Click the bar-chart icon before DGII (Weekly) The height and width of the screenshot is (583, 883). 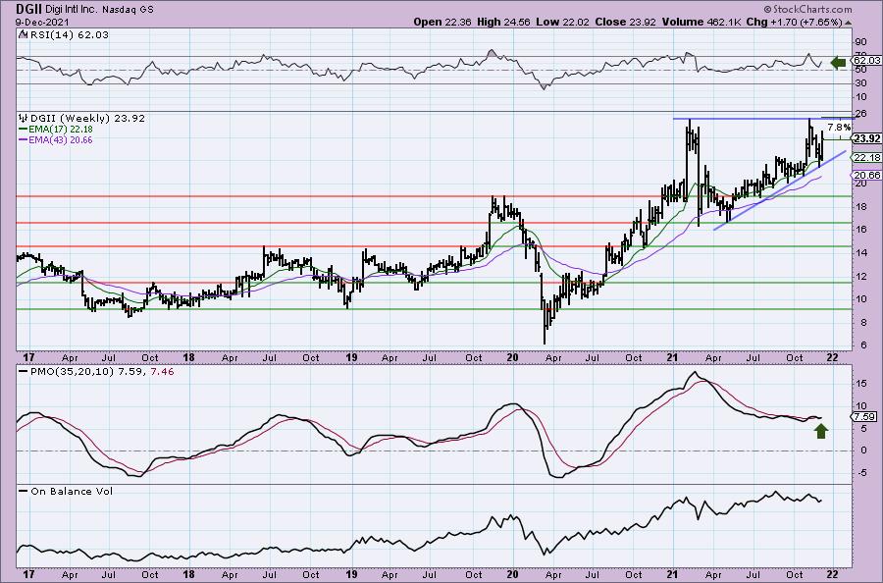tap(24, 119)
